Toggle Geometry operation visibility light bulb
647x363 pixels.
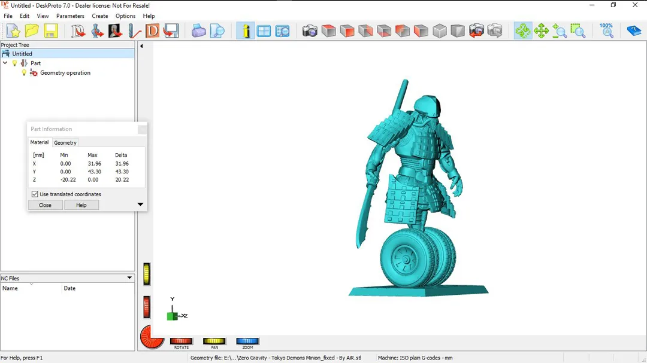[x=24, y=73]
